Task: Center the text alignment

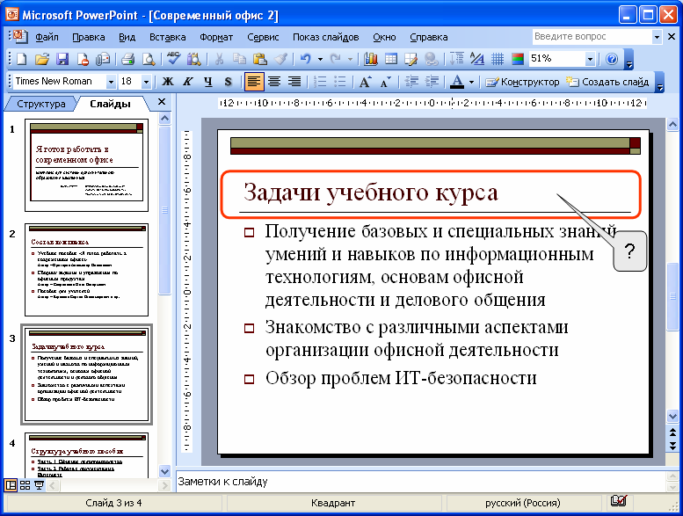Action: pyautogui.click(x=274, y=82)
